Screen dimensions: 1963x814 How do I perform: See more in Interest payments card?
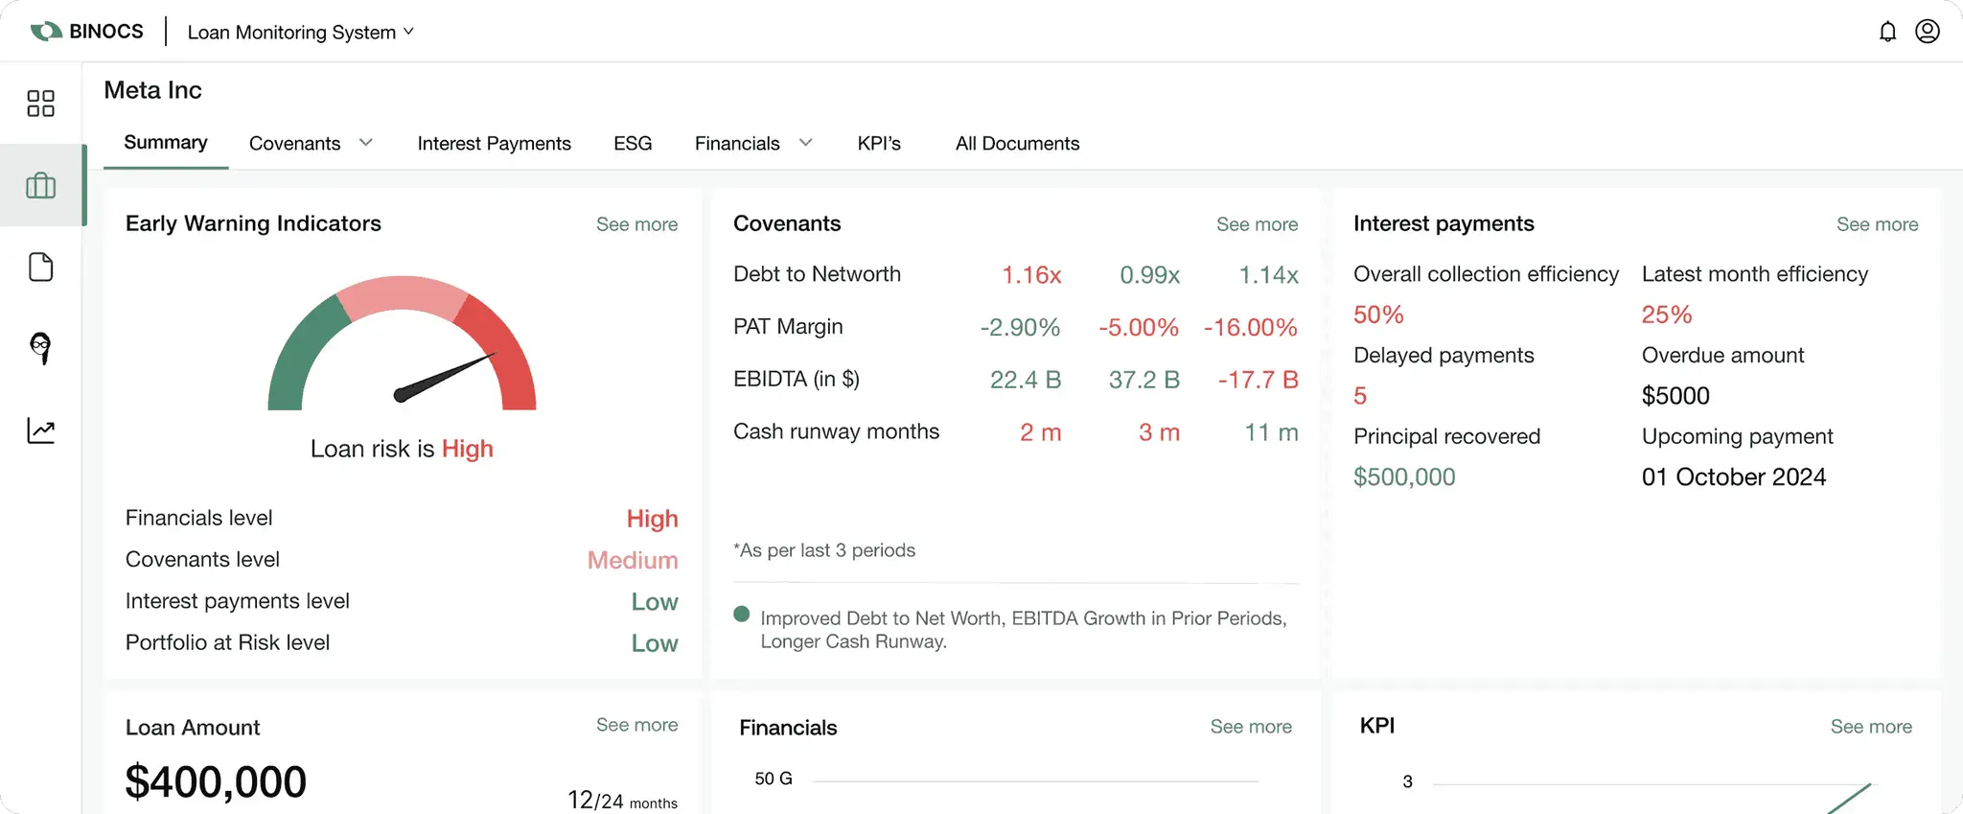point(1877,224)
